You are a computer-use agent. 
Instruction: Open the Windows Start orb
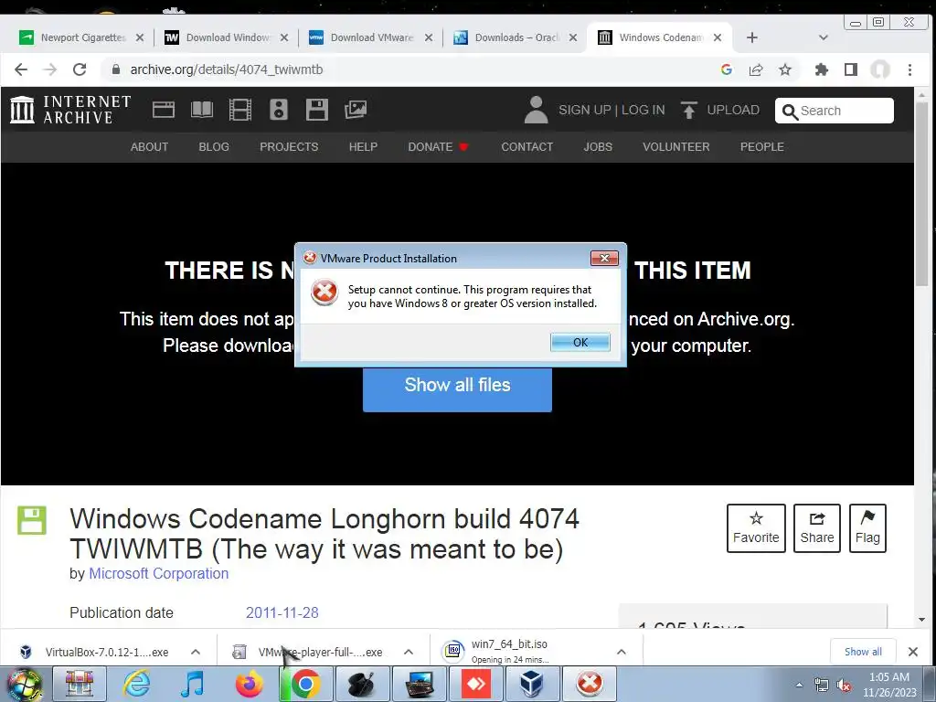point(25,684)
